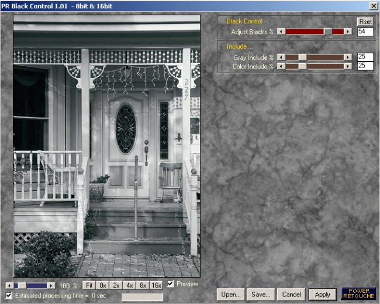Toggle Estimated processing time checkbox
This screenshot has height=304, width=380.
pyautogui.click(x=9, y=296)
